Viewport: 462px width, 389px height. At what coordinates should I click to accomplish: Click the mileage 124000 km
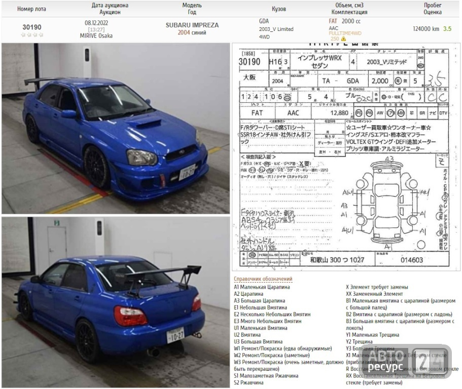coord(426,29)
